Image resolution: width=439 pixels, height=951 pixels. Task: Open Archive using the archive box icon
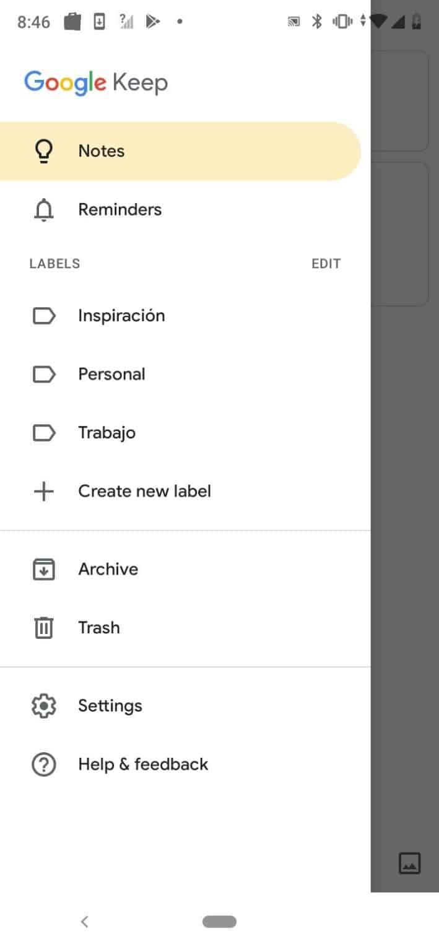coord(43,568)
